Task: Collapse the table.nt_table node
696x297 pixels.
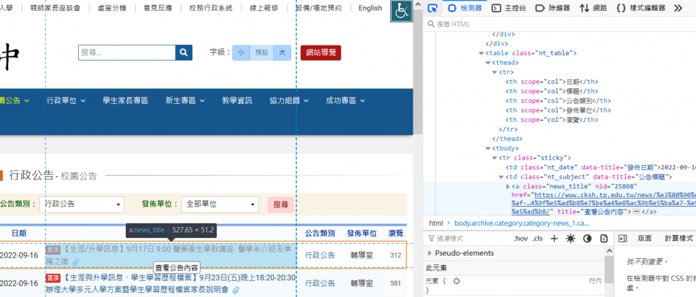Action: pyautogui.click(x=481, y=53)
